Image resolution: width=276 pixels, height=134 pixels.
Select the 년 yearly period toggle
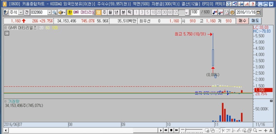coord(116,12)
